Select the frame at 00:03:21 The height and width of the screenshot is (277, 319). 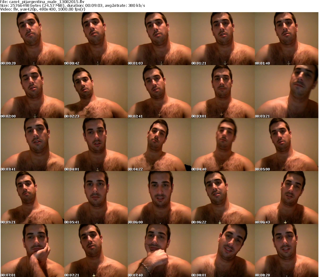tap(287, 92)
